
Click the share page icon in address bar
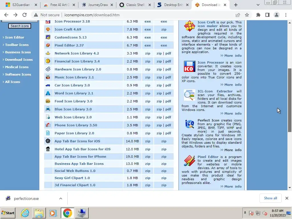[x=238, y=15]
